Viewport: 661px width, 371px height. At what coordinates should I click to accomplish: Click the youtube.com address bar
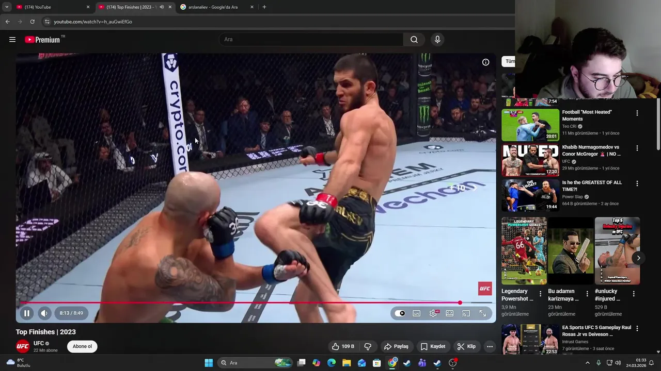coord(279,22)
